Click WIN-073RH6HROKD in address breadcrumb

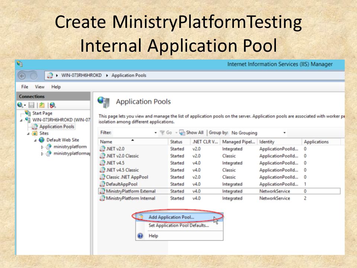81,76
